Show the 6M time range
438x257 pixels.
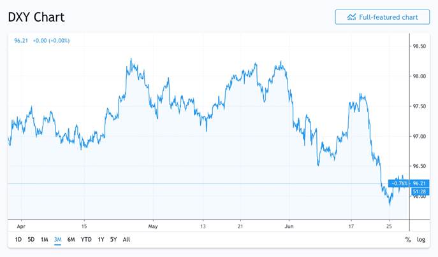click(x=71, y=240)
